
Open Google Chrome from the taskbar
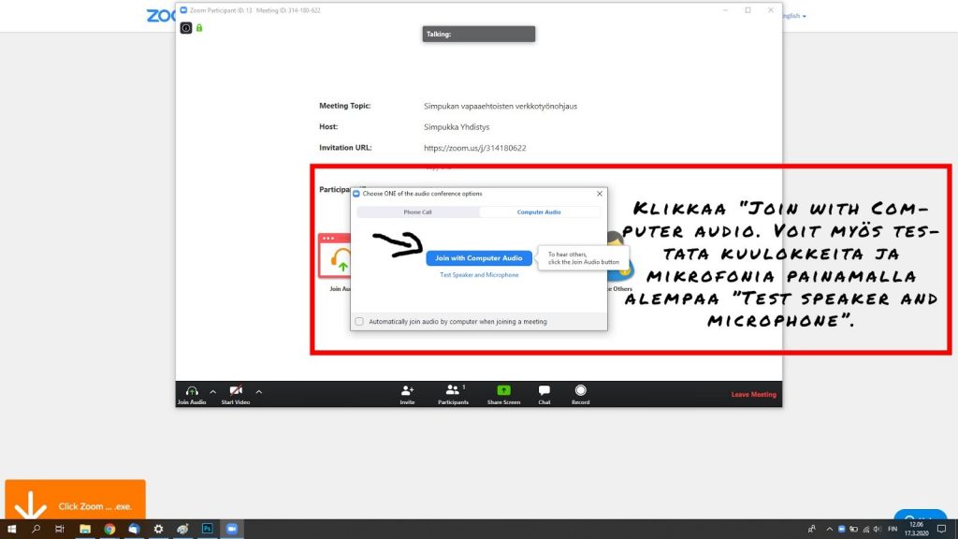pyautogui.click(x=109, y=530)
